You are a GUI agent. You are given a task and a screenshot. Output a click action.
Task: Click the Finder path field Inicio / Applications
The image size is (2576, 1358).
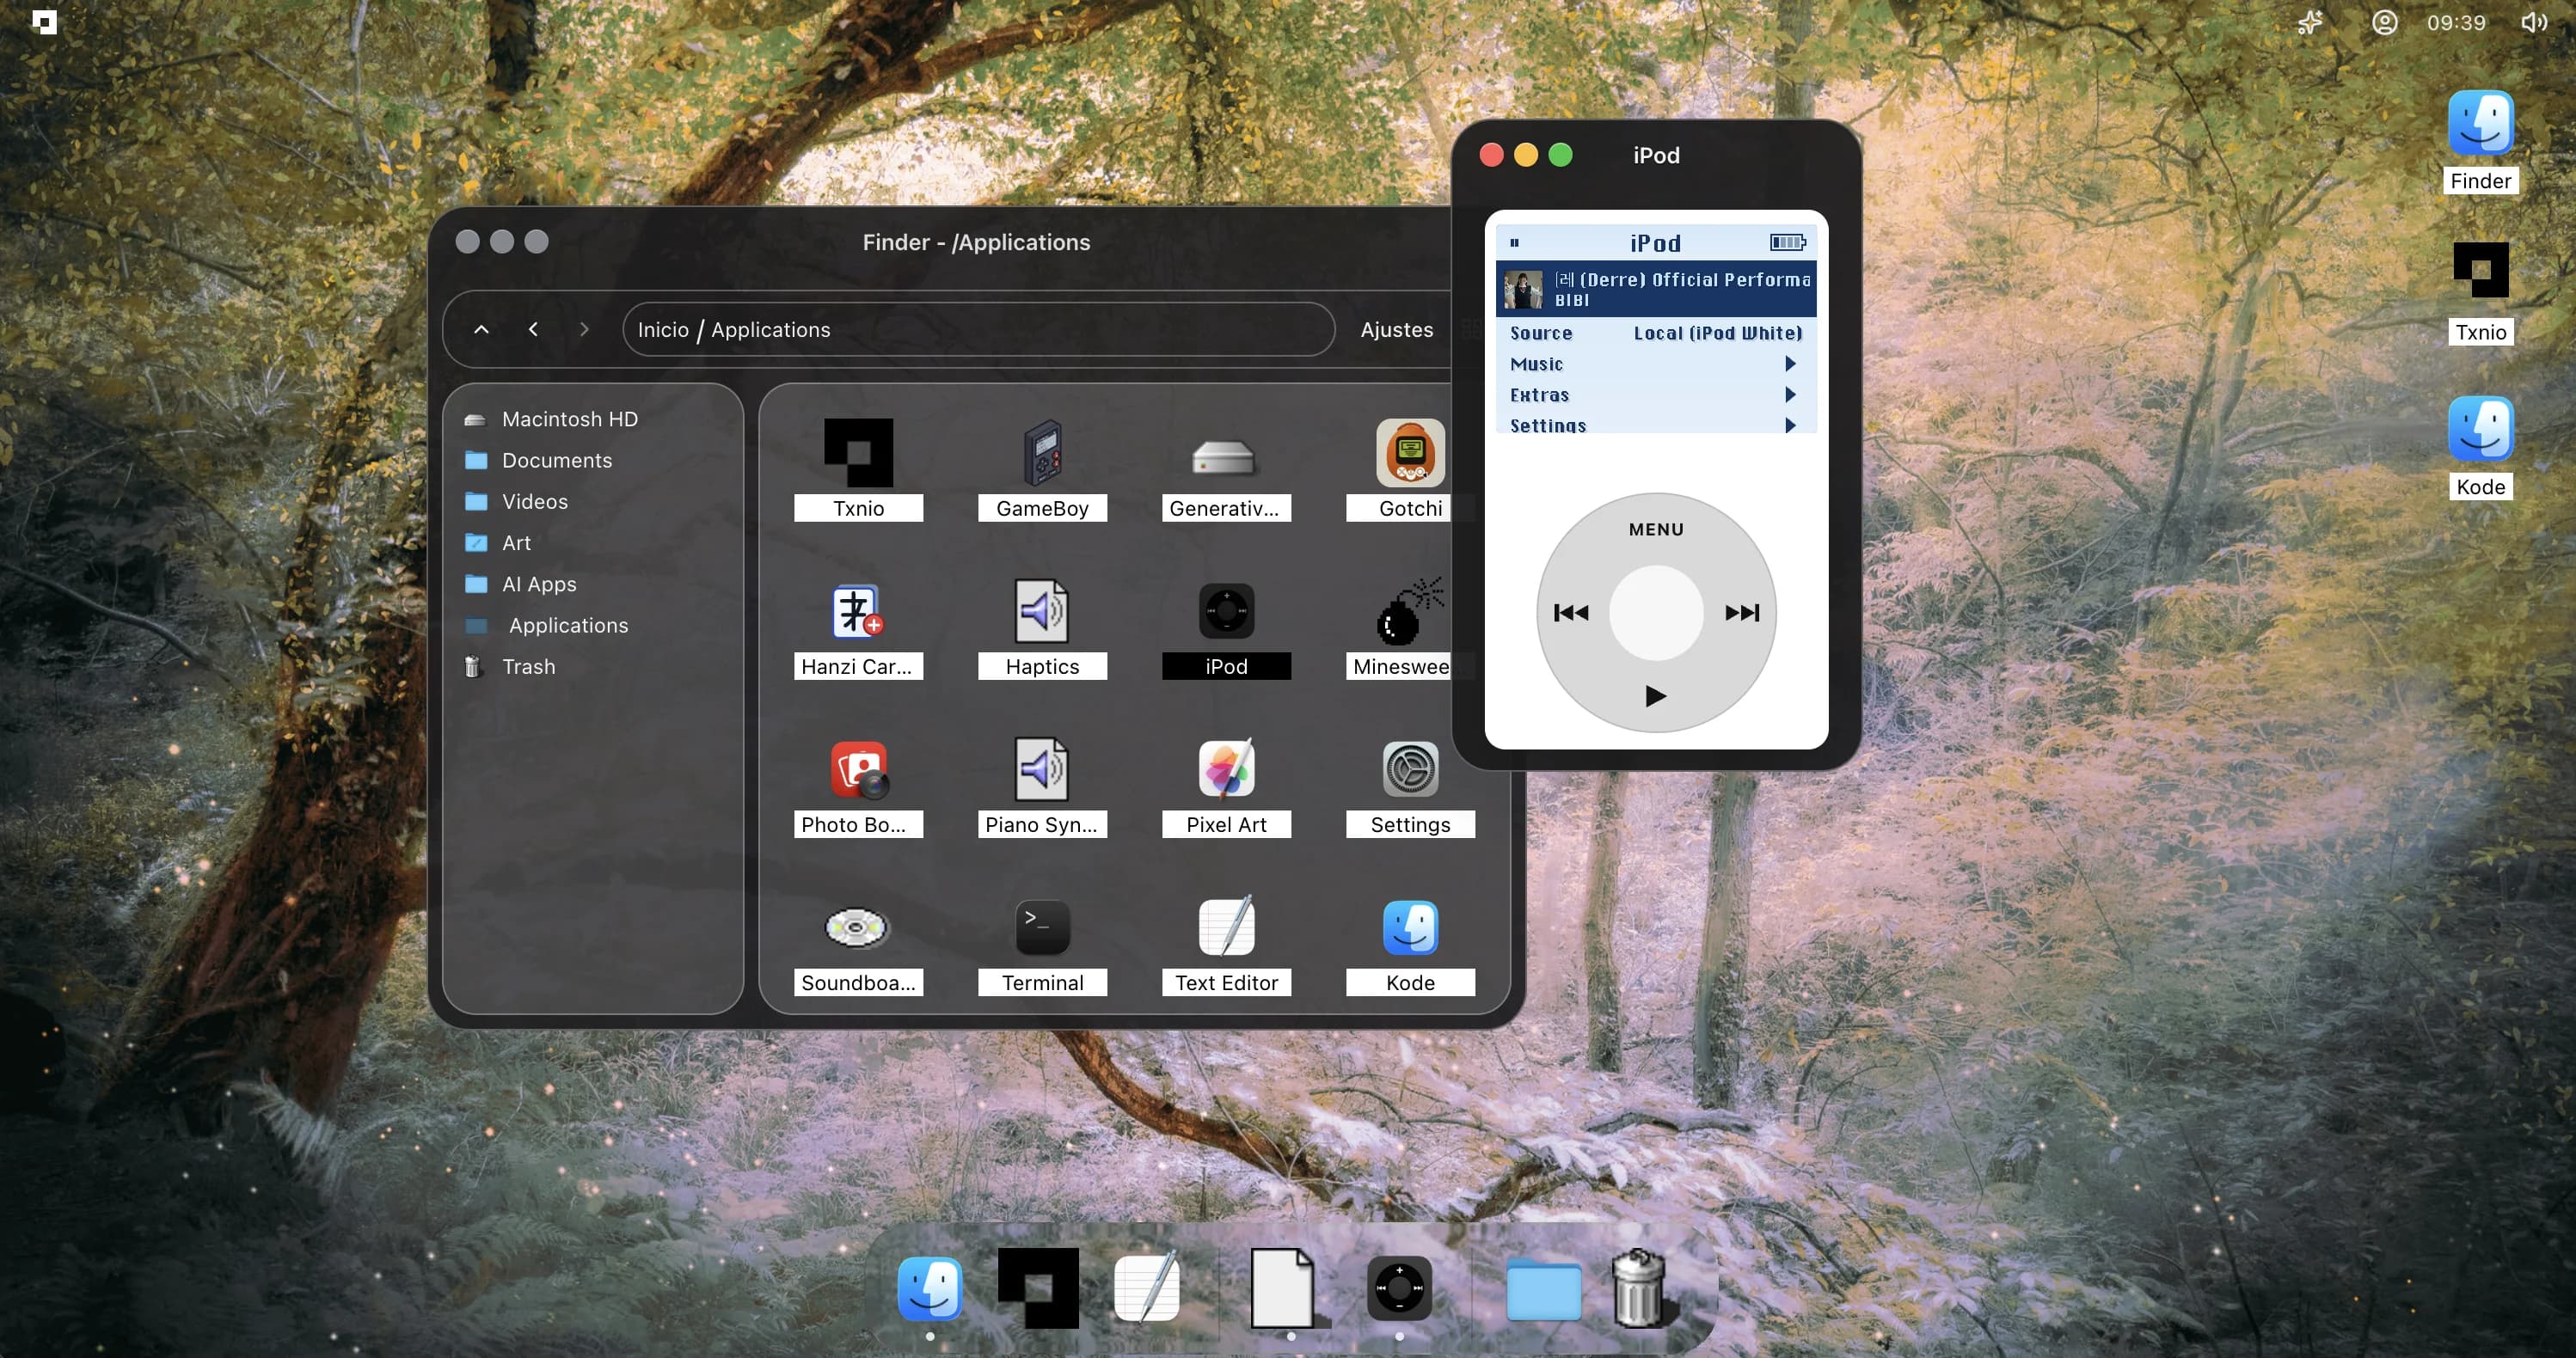978,329
